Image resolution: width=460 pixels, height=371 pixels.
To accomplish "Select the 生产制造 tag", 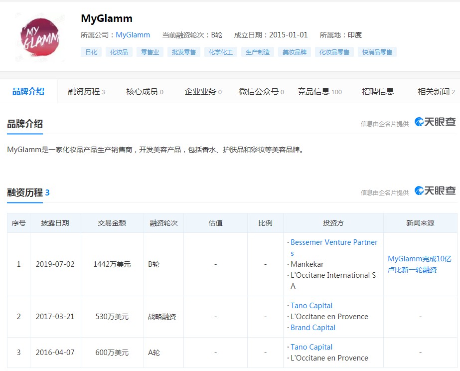I will point(258,52).
